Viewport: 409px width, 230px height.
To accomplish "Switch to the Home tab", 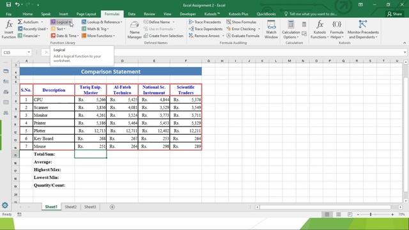I will (27, 14).
